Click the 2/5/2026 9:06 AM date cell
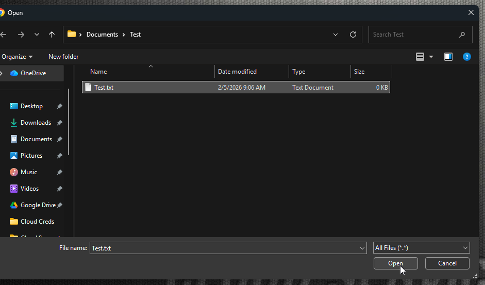 (242, 88)
